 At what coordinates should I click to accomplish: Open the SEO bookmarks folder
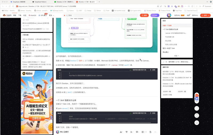pos(79,11)
